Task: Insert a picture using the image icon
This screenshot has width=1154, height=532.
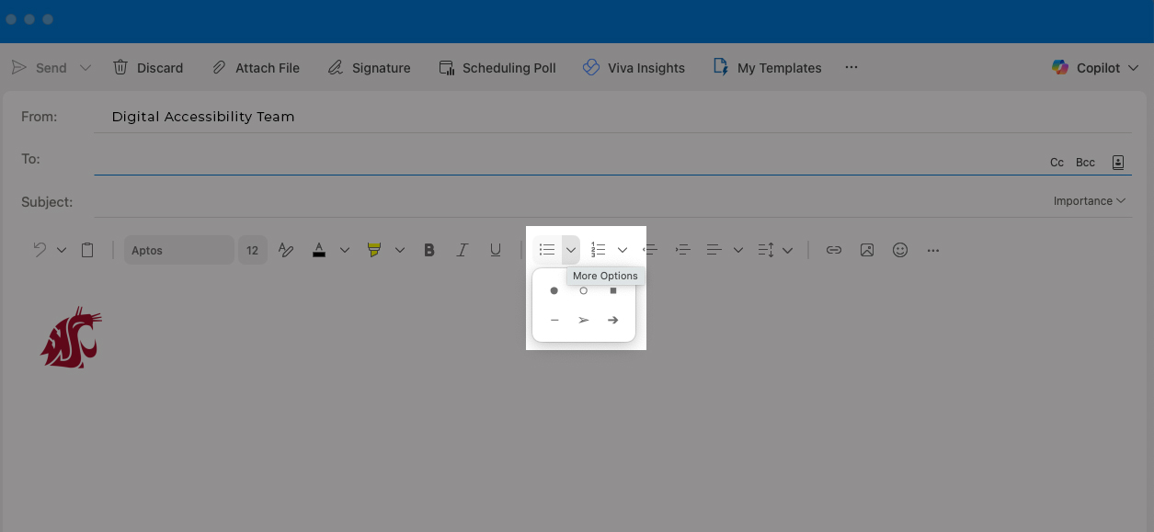Action: (x=867, y=250)
